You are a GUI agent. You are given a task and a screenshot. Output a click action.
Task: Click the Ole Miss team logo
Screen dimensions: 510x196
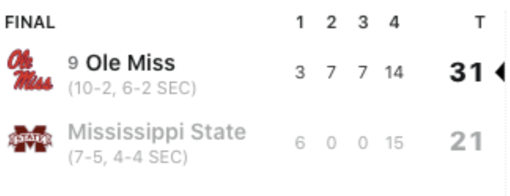pyautogui.click(x=30, y=70)
